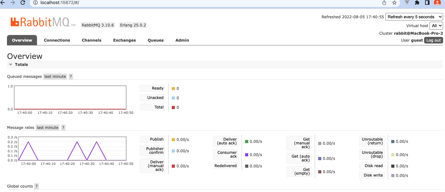445x192 pixels.
Task: Click the browser forward arrow
Action: click(x=12, y=3)
